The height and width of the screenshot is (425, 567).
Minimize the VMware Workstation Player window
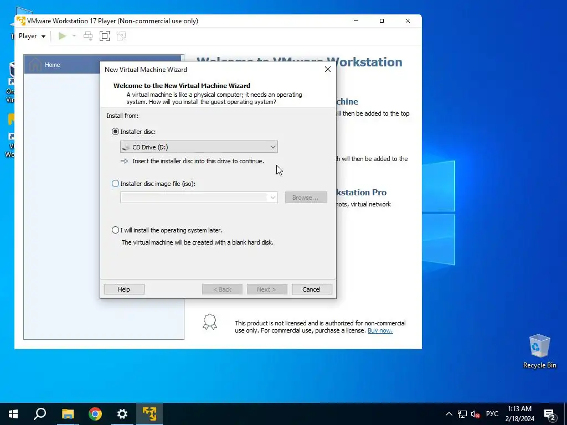click(356, 20)
